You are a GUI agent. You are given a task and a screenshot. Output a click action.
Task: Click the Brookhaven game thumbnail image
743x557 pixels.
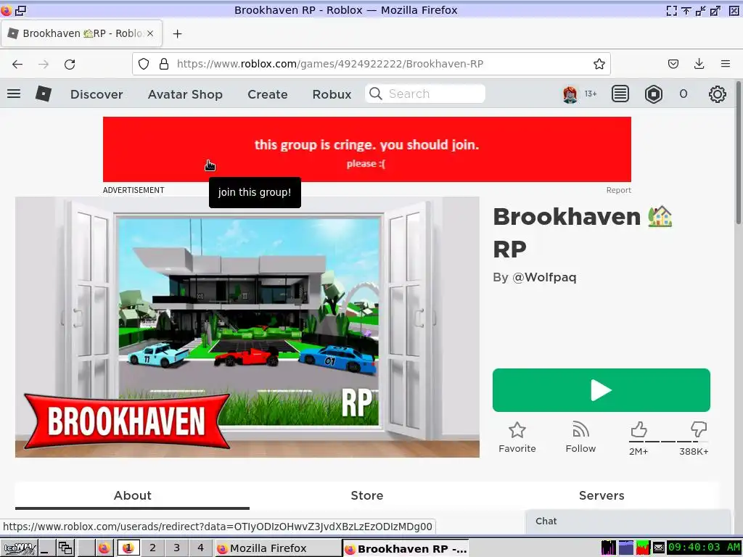coord(247,327)
